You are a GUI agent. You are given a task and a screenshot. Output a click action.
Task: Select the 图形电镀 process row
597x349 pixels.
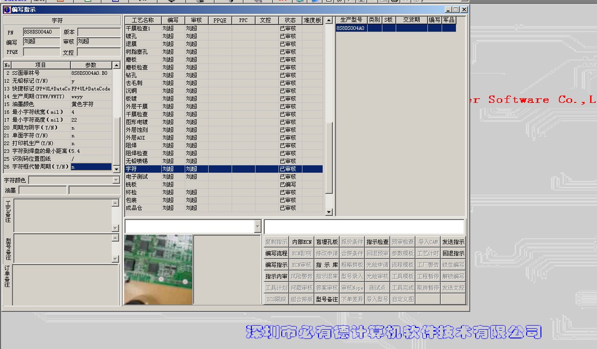224,122
